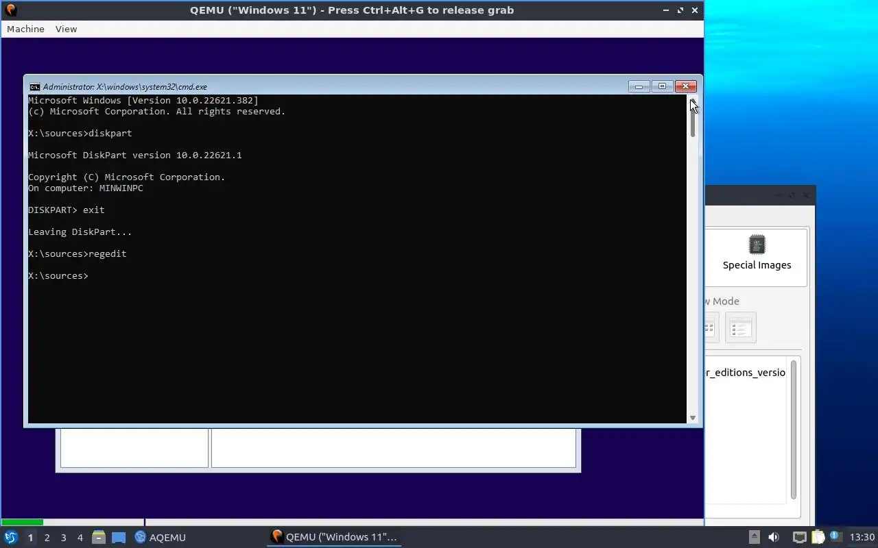
Task: Activate the AQEMU taskbar entry
Action: coord(160,538)
